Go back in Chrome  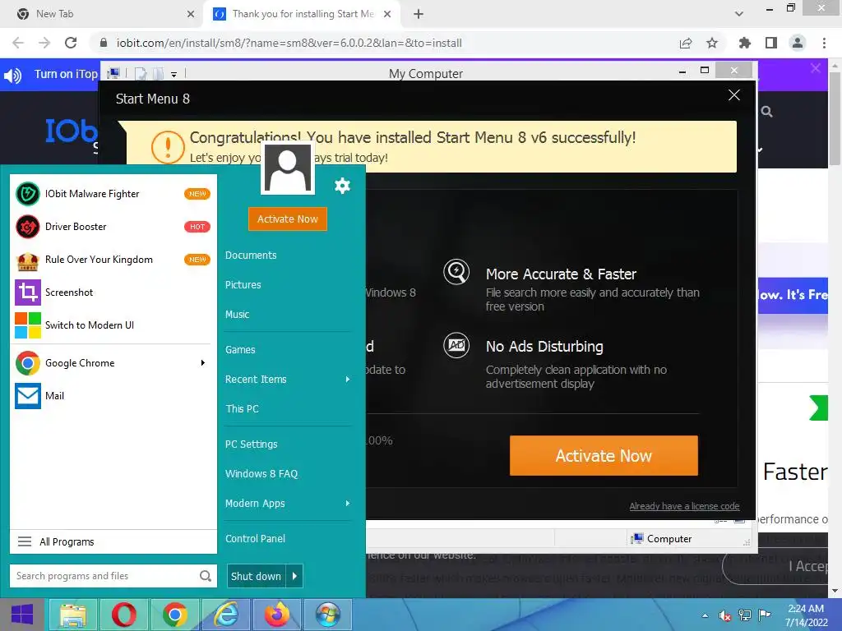[x=18, y=43]
